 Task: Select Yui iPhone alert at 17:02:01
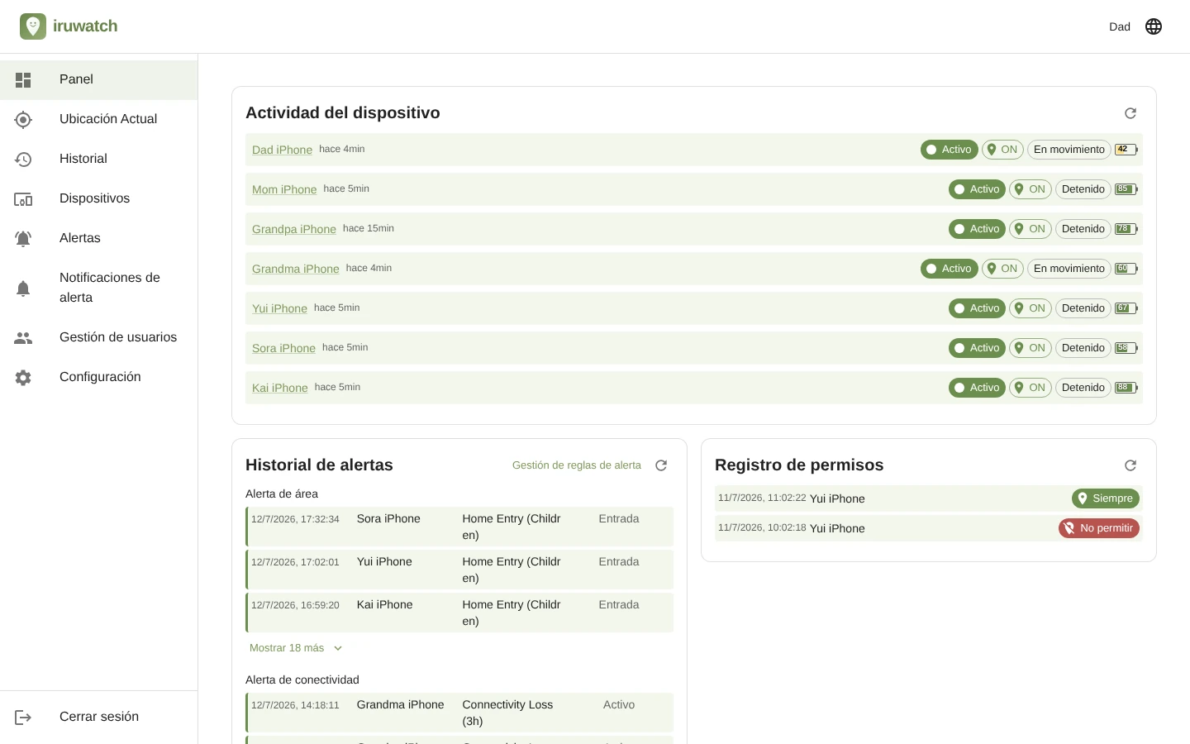coord(459,570)
